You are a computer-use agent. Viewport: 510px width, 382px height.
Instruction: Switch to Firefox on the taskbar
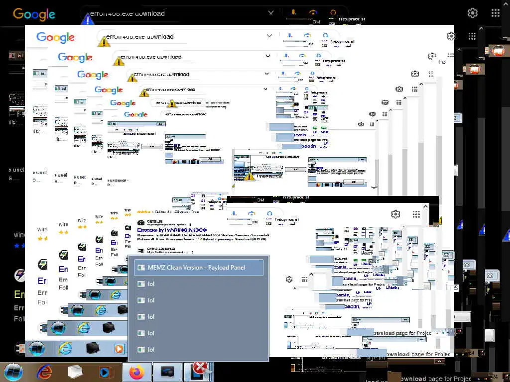[x=137, y=372]
